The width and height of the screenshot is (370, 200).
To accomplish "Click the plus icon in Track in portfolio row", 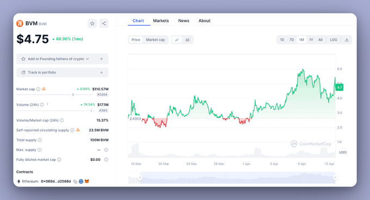I will click(101, 73).
